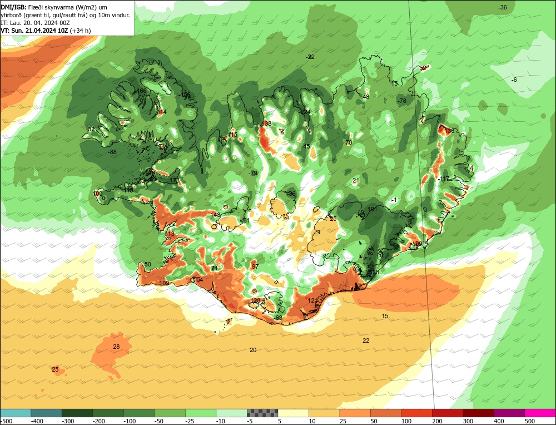Click the '-88' value in the western bay
The image size is (556, 425).
click(x=112, y=152)
